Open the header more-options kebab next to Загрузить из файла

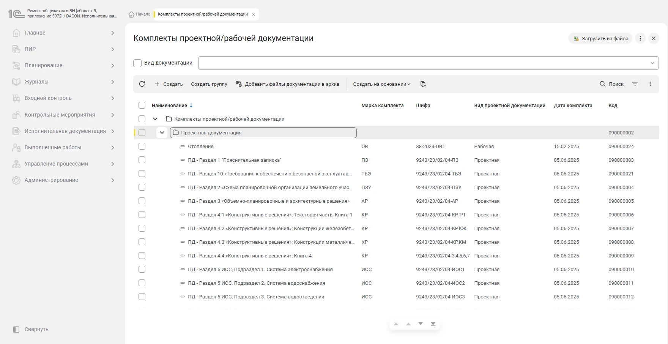click(640, 38)
